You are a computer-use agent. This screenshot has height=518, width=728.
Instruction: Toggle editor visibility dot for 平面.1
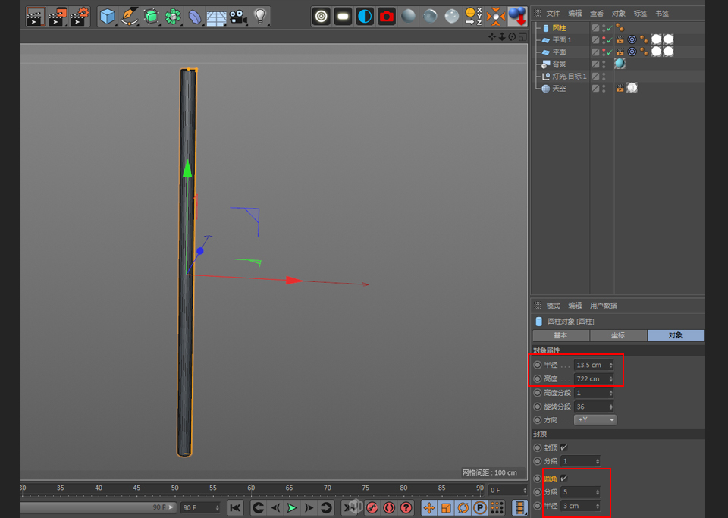tap(604, 37)
